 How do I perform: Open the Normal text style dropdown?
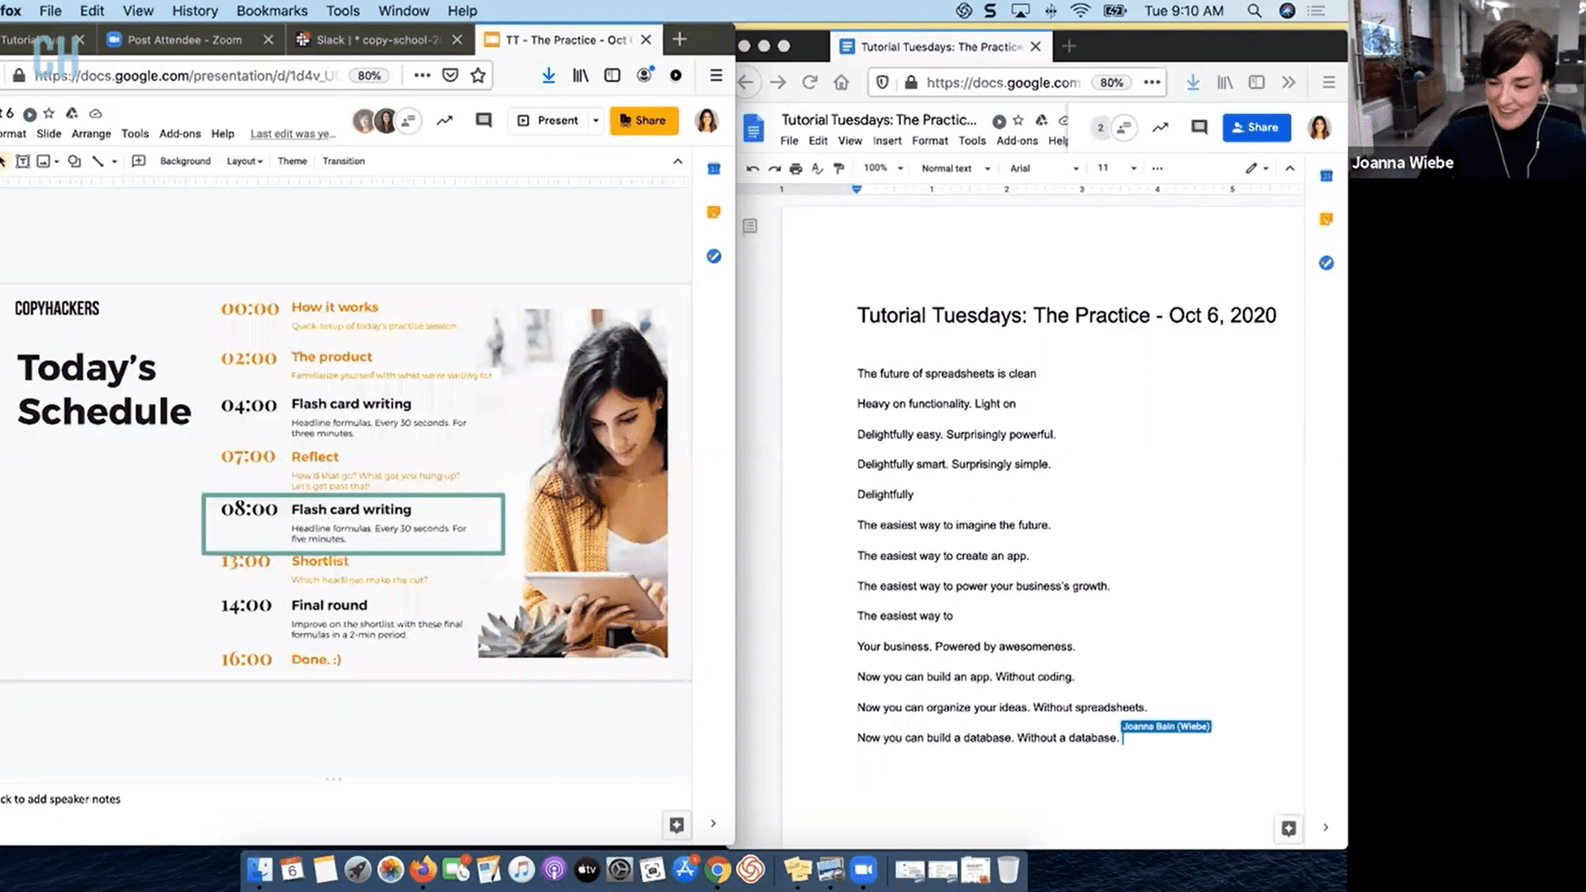956,168
